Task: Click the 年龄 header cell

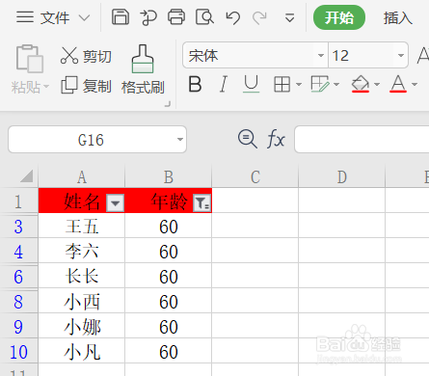Action: (x=169, y=201)
